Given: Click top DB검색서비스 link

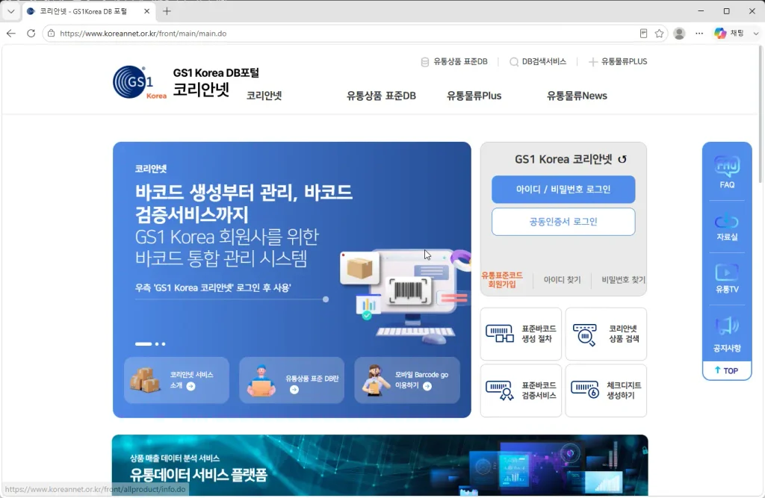Looking at the screenshot, I should (538, 61).
